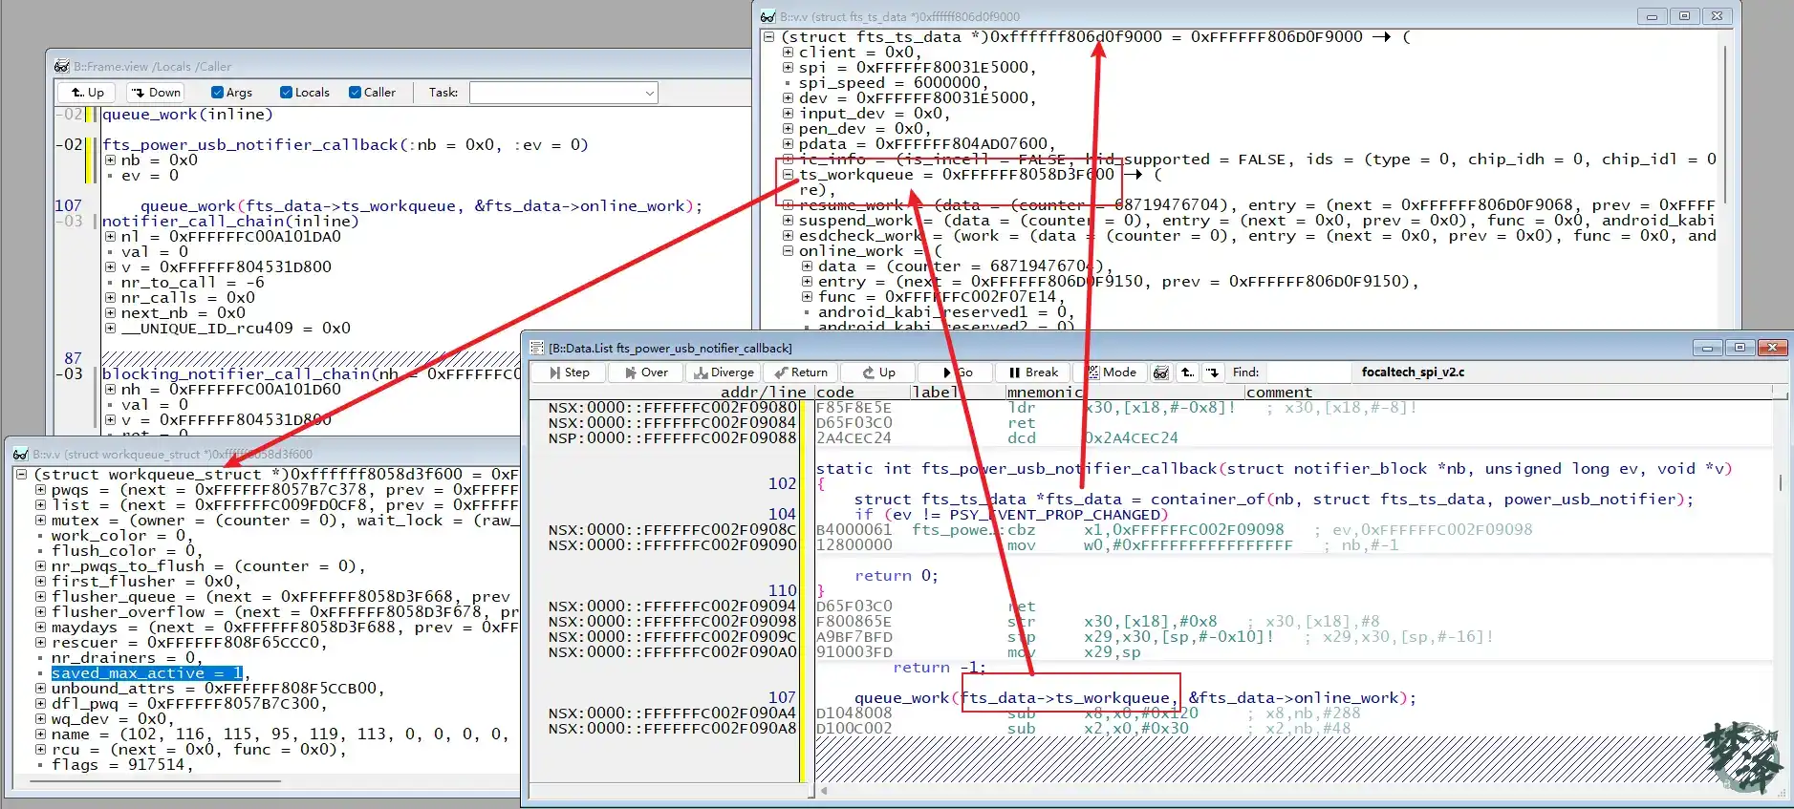This screenshot has width=1794, height=809.
Task: Toggle the Locals checkbox
Action: (286, 93)
